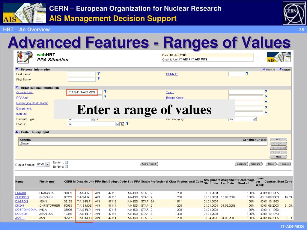Click the First Name column header

click(47, 181)
